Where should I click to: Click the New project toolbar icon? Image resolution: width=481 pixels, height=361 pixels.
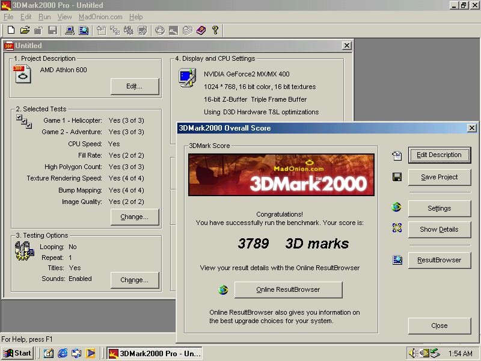11,30
